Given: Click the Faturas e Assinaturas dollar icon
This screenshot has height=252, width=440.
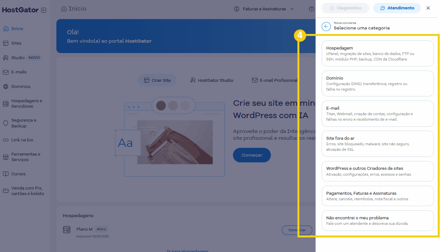Looking at the screenshot, I should (x=237, y=9).
